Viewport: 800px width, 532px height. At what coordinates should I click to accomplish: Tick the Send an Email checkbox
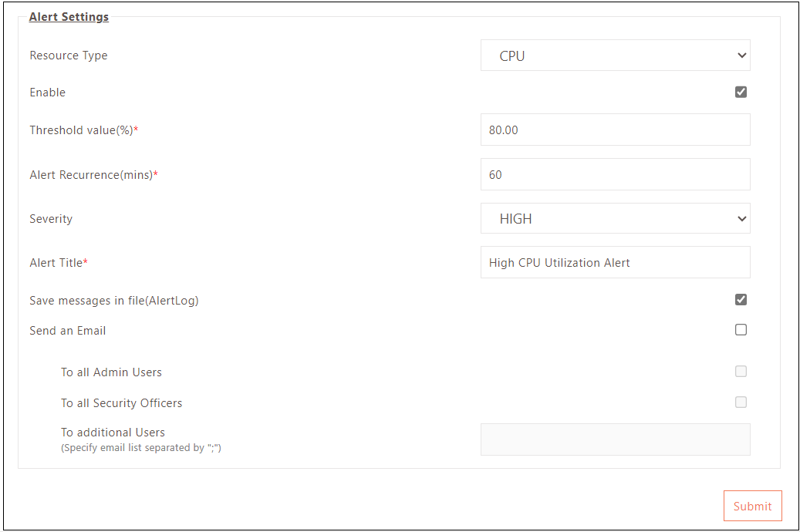point(741,330)
